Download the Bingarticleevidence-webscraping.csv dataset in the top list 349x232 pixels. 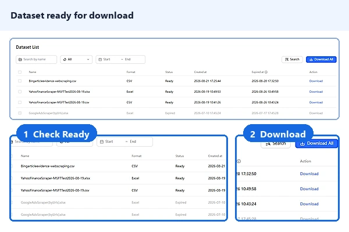[316, 81]
